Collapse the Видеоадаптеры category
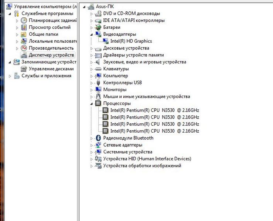This screenshot has width=273, height=221. 92,35
